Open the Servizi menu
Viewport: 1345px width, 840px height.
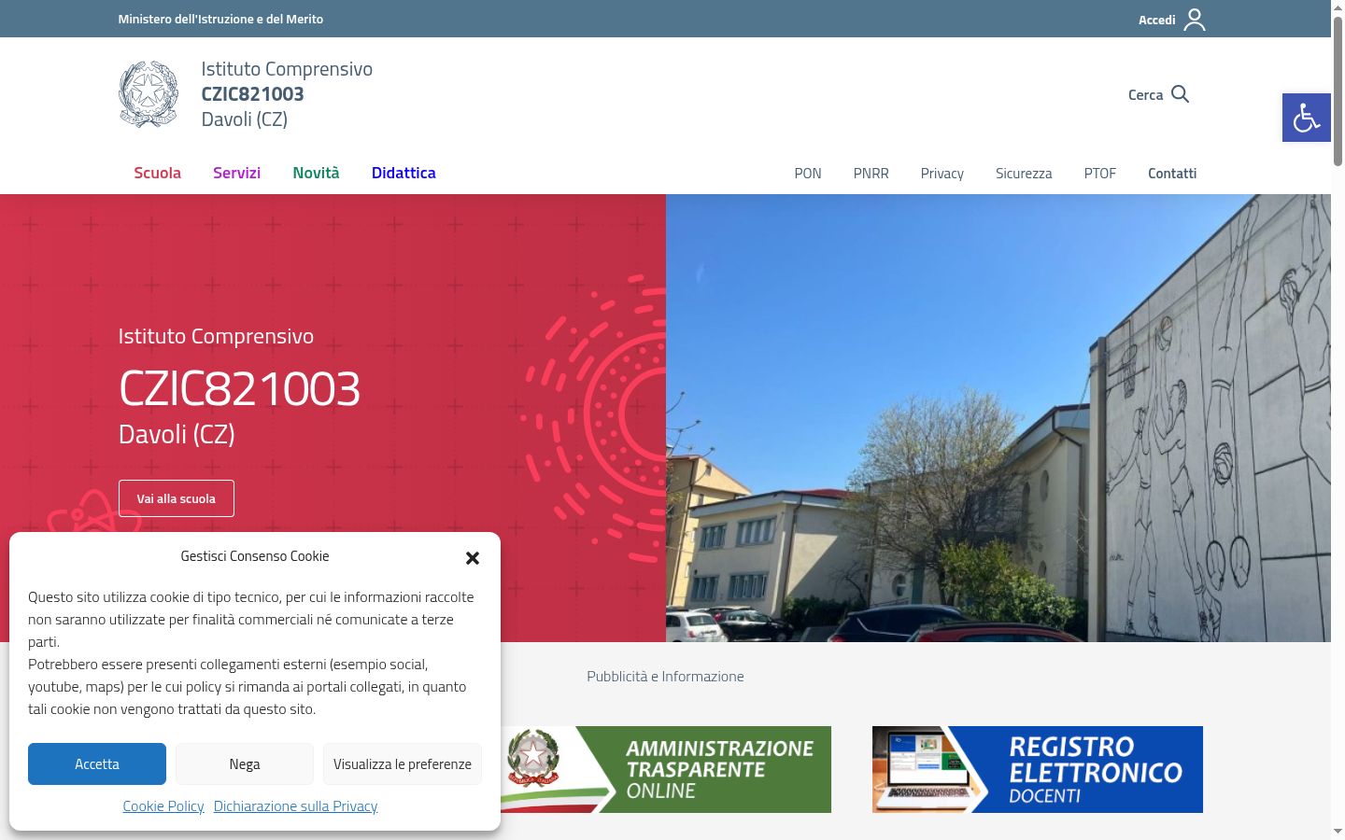(236, 173)
